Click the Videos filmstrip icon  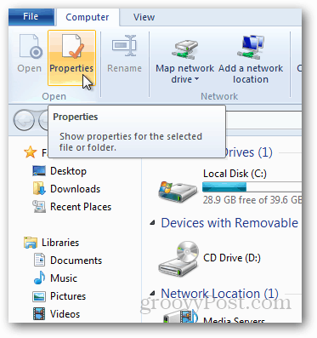pyautogui.click(x=39, y=313)
